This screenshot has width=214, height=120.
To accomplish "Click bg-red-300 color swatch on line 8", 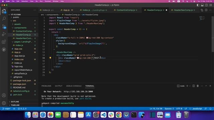I will pyautogui.click(x=87, y=38).
